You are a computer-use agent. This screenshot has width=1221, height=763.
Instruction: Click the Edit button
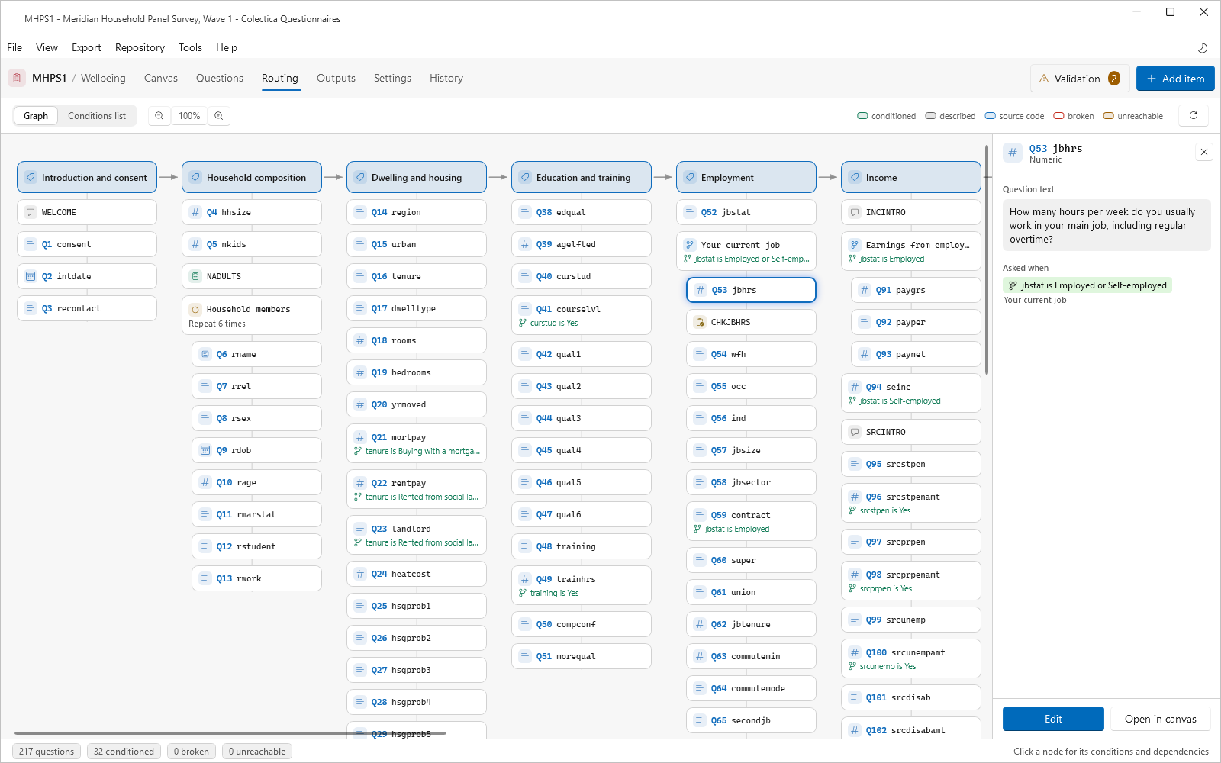coord(1053,719)
